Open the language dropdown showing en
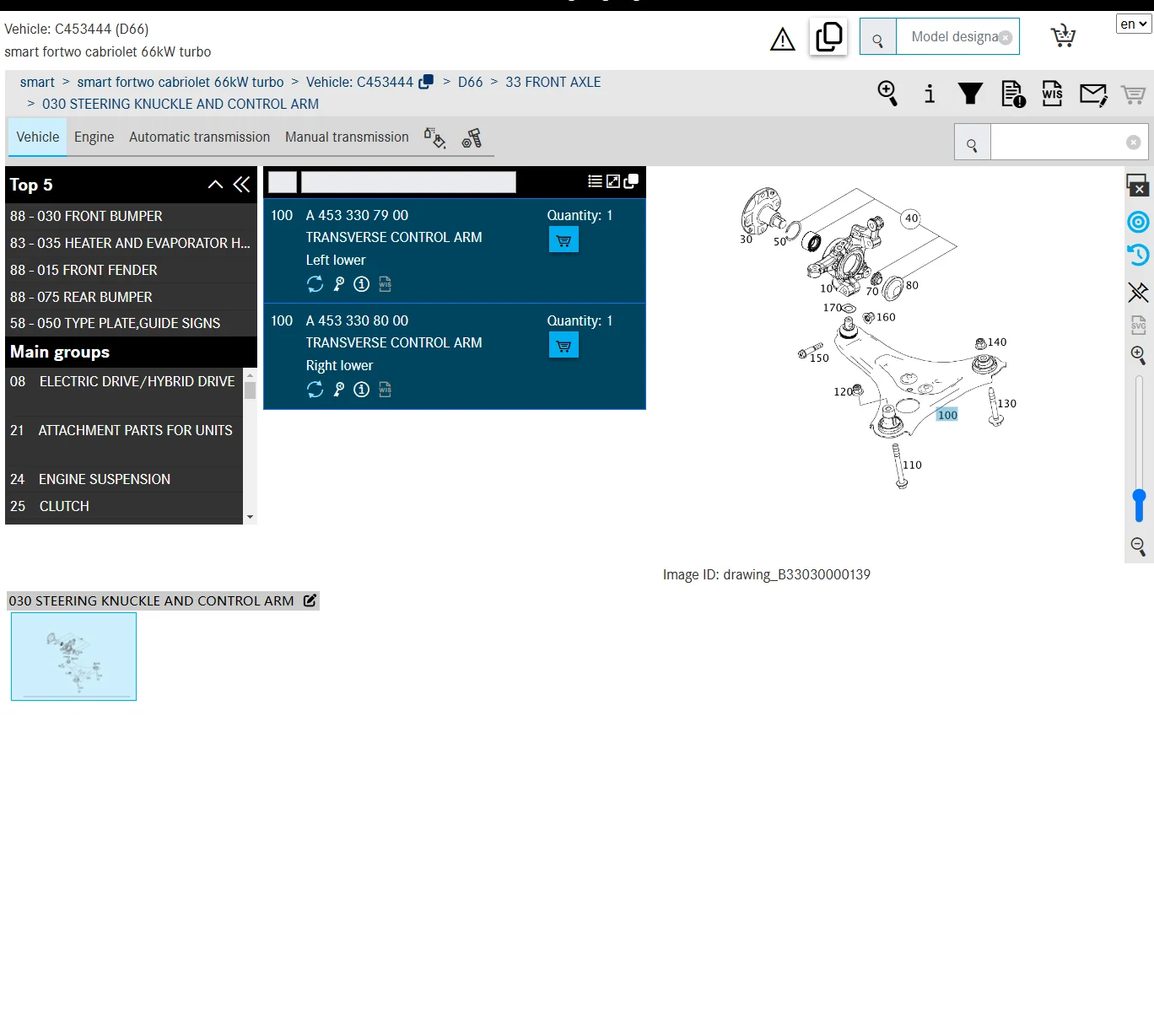The width and height of the screenshot is (1154, 1028). [x=1134, y=24]
